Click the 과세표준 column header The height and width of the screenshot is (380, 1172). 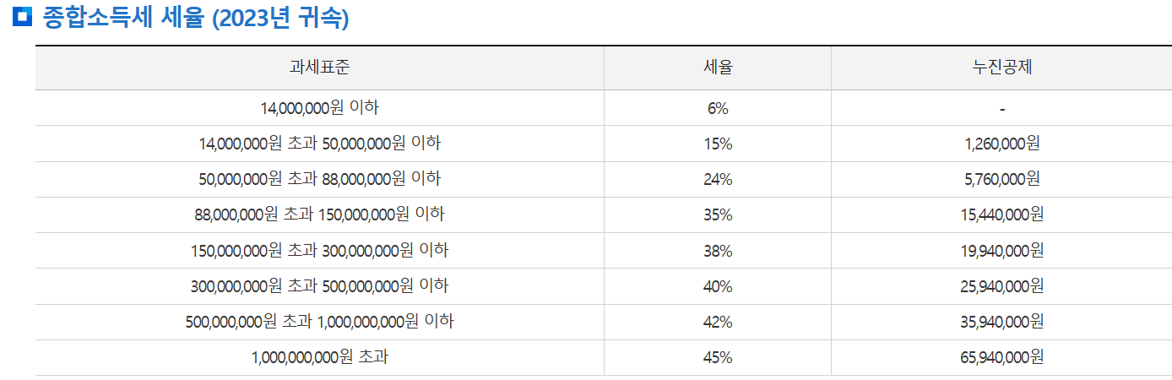tap(319, 68)
